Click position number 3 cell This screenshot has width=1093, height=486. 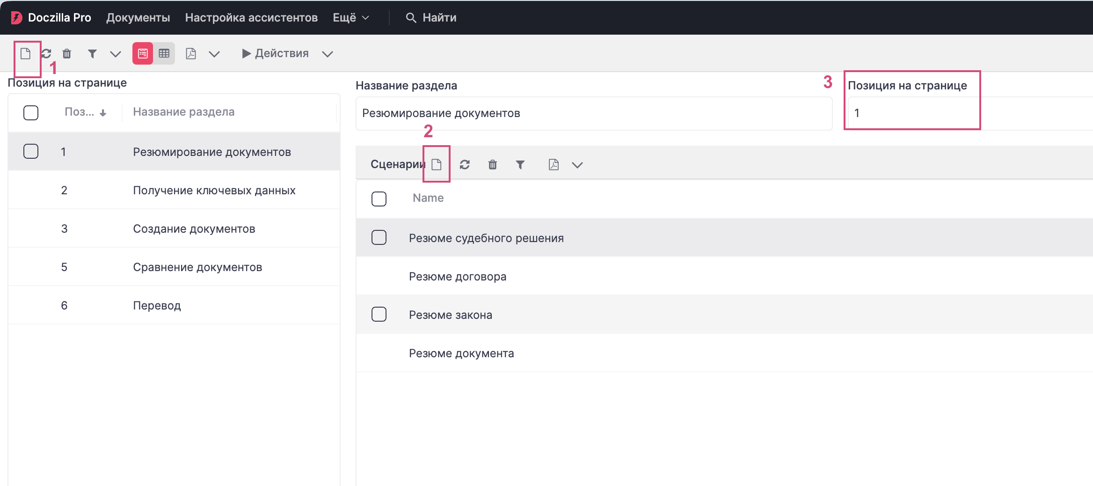tap(64, 228)
